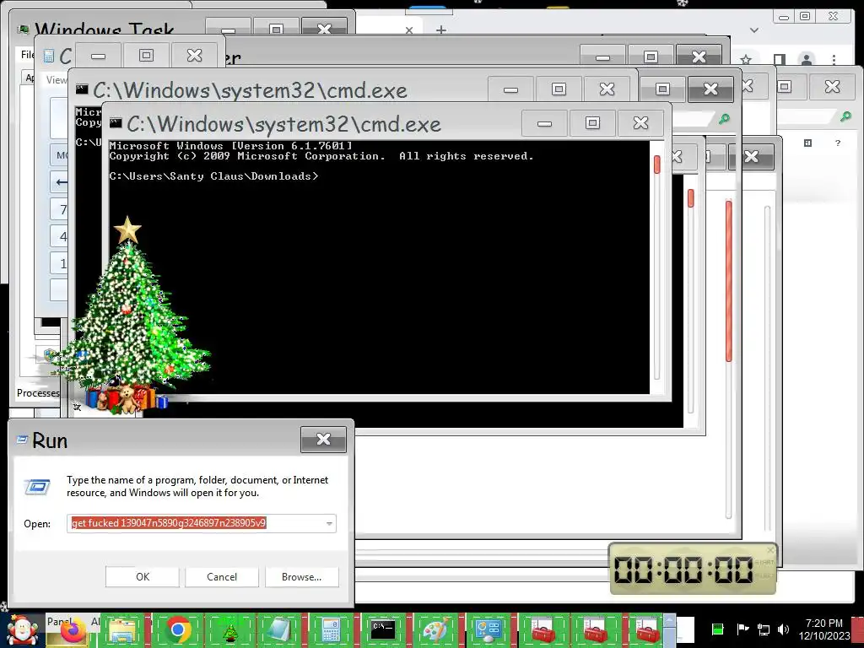Click OK in the Run dialog
This screenshot has width=864, height=648.
(142, 577)
